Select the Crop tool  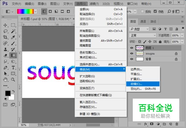tap(5, 37)
